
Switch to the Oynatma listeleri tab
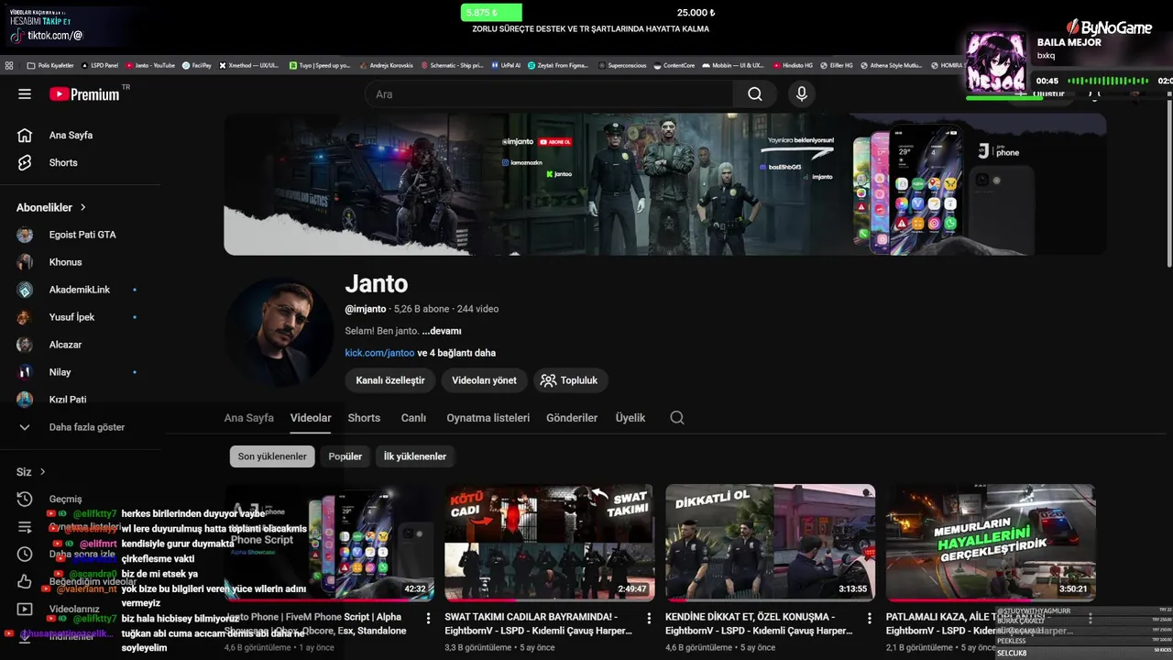488,418
